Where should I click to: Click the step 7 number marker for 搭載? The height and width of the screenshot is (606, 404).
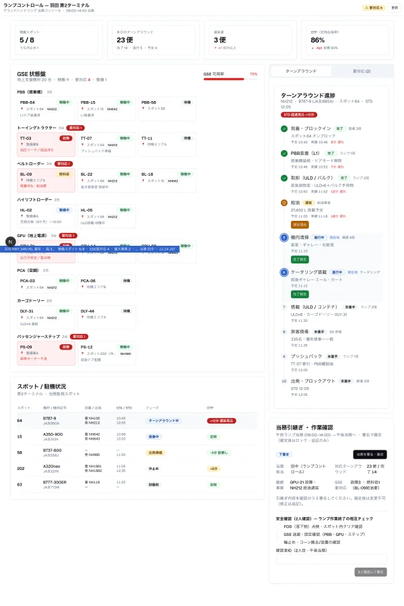point(283,307)
